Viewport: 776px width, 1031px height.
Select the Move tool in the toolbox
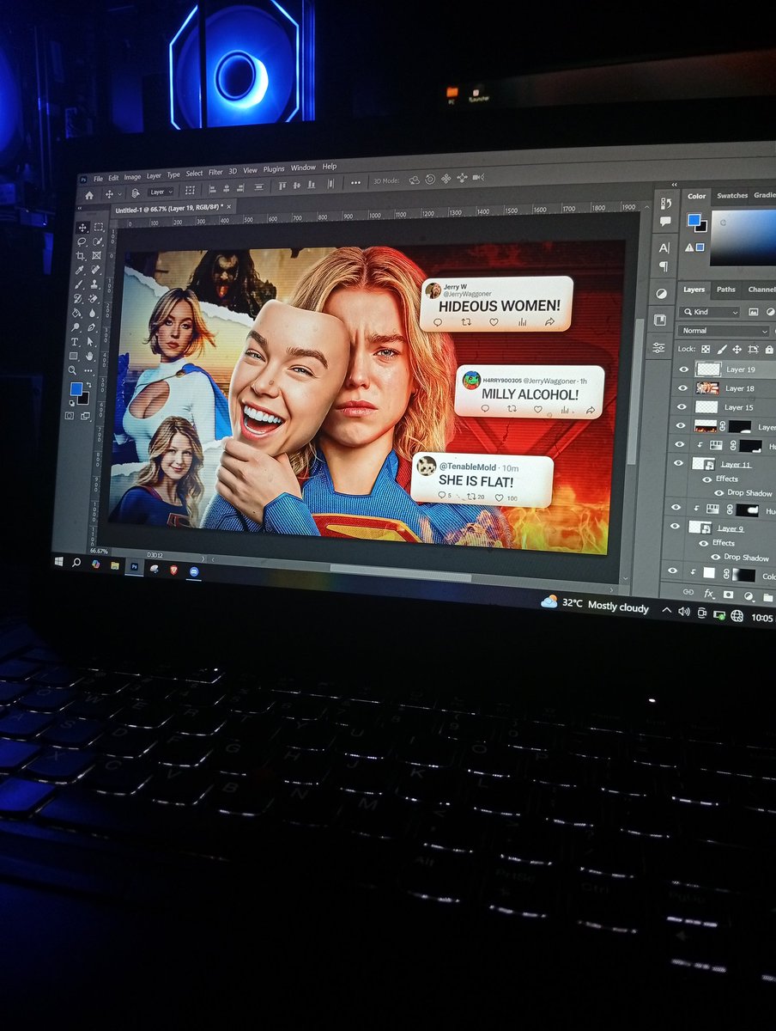[82, 228]
